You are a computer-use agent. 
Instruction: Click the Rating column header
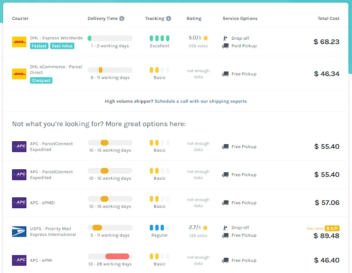194,19
